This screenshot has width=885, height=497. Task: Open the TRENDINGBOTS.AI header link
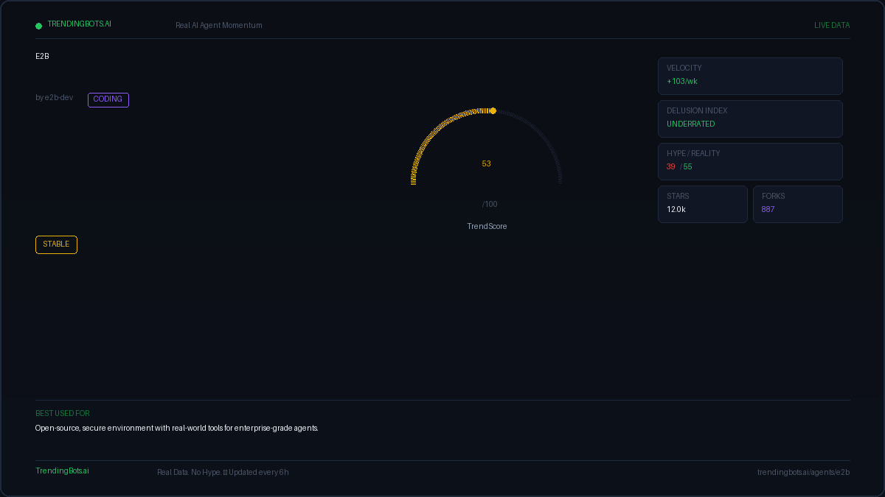79,24
